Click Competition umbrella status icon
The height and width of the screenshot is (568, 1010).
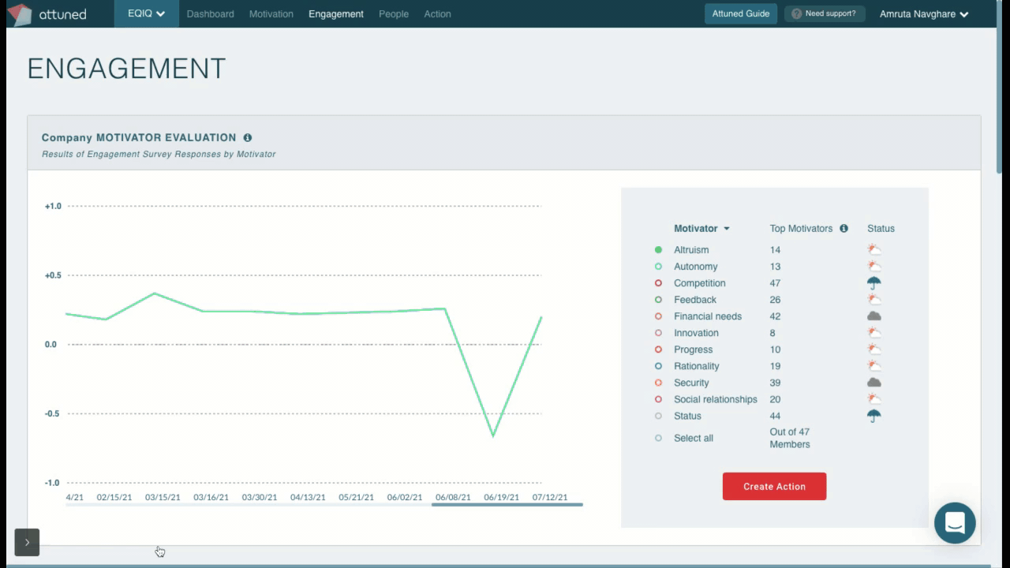tap(873, 283)
